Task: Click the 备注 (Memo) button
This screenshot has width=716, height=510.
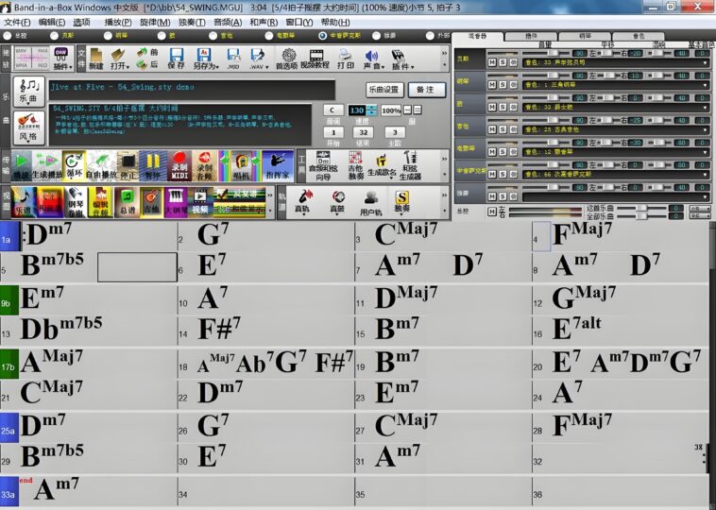Action: click(426, 89)
